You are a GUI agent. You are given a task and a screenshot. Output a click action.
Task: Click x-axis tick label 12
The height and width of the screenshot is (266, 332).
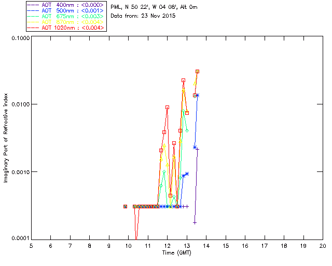pyautogui.click(x=167, y=246)
